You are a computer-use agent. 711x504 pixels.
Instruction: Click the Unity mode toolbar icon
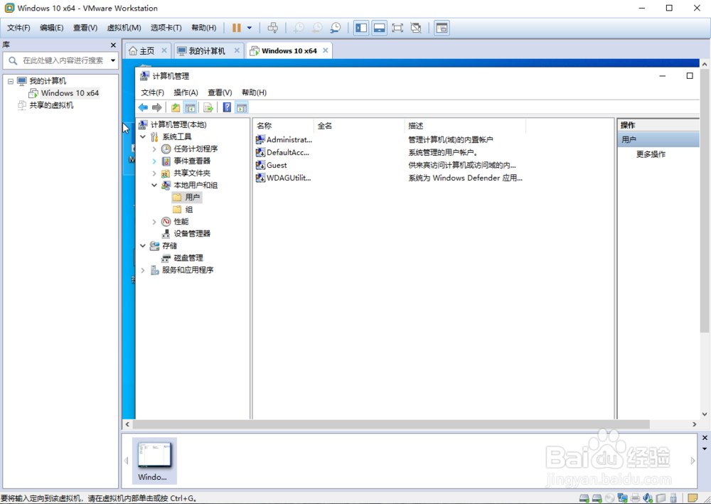[416, 28]
